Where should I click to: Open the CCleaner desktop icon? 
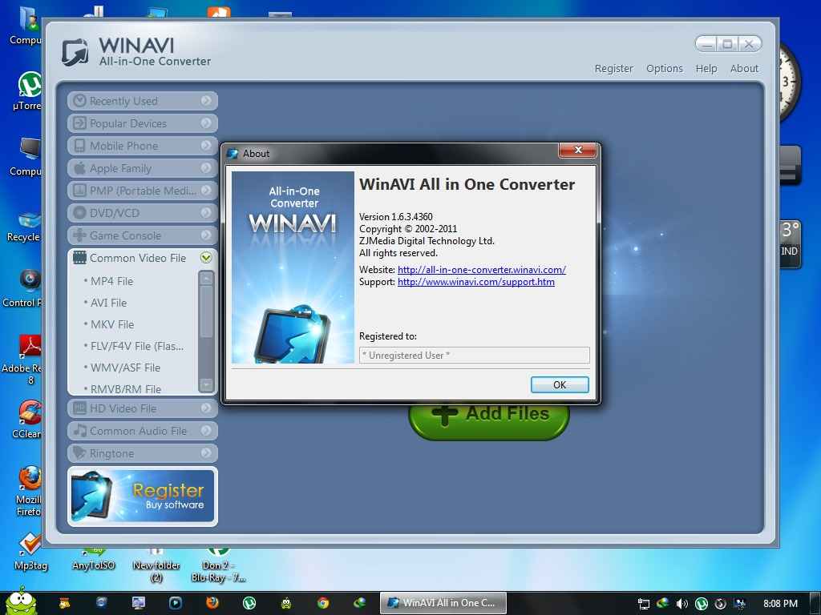tap(29, 419)
